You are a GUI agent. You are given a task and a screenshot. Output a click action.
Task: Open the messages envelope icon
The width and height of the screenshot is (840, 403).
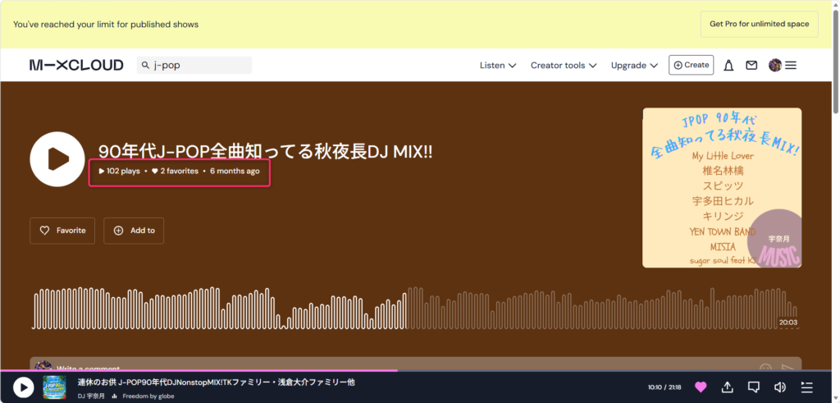point(751,66)
